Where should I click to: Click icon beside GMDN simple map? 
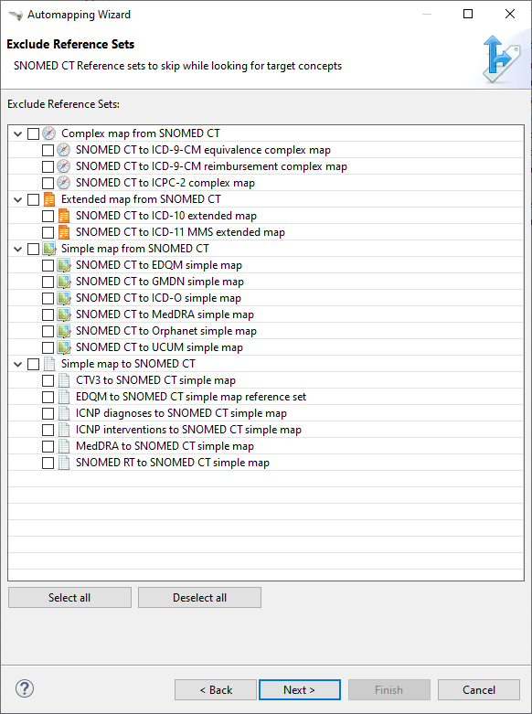coord(64,282)
